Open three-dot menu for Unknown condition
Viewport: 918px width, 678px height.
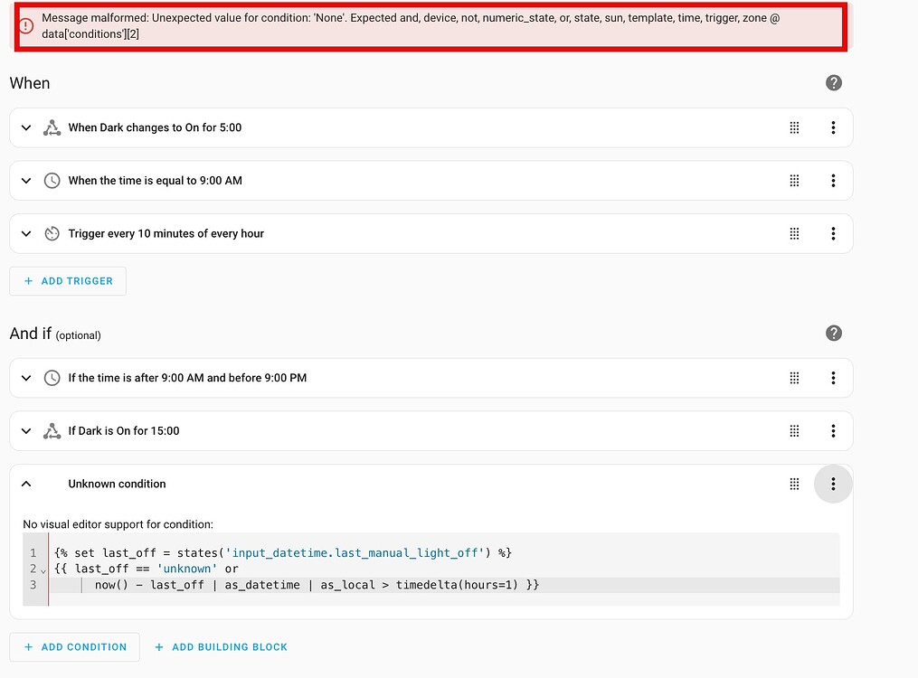pyautogui.click(x=833, y=485)
